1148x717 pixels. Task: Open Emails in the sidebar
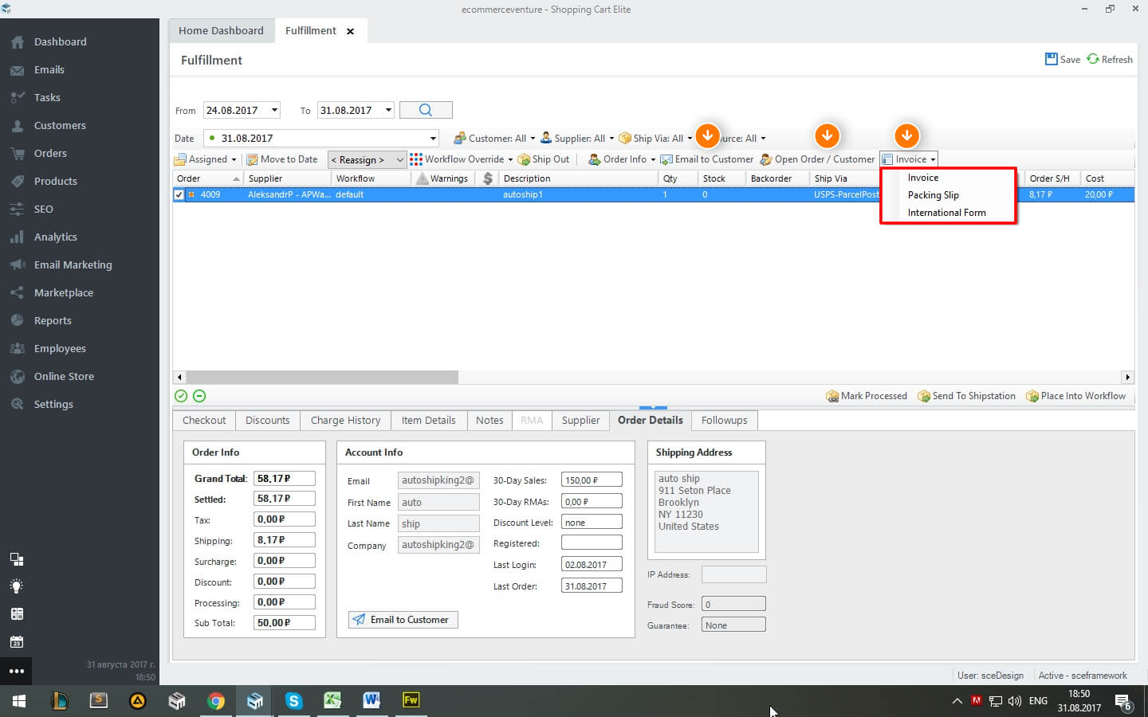coord(49,69)
